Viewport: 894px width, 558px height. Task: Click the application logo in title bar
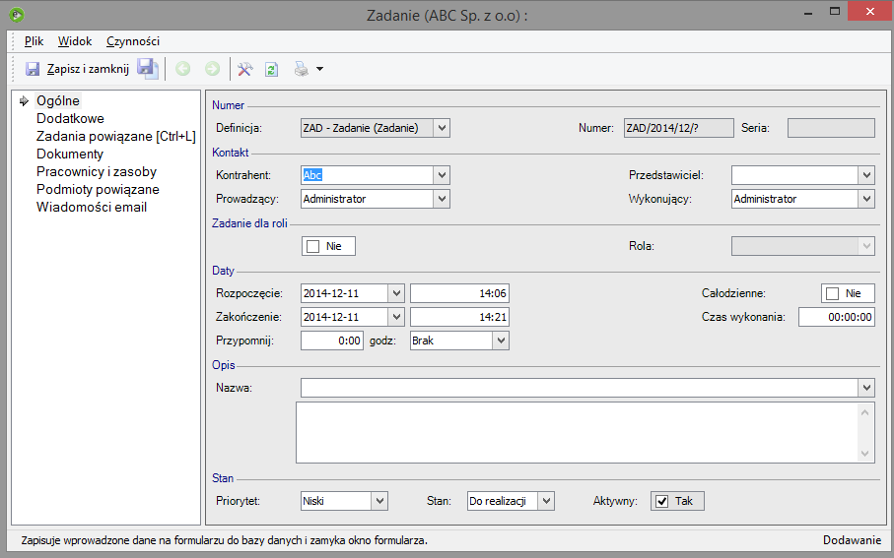tap(17, 15)
